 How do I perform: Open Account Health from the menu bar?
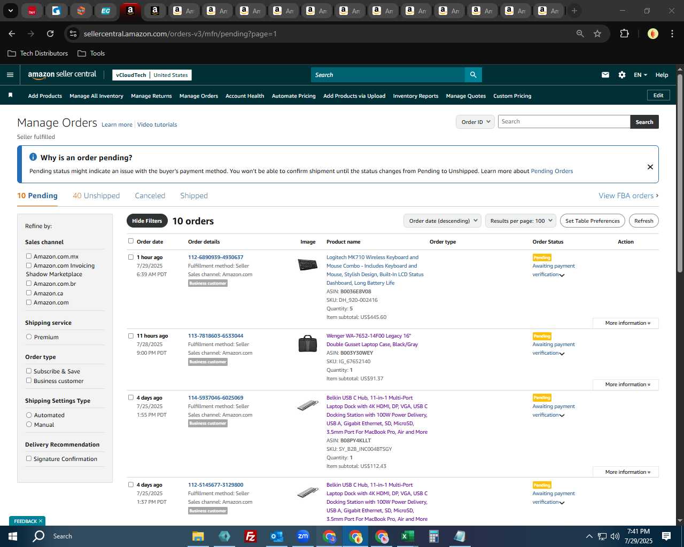[x=245, y=96]
